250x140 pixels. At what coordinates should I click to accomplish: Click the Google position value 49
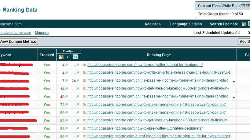62,97
